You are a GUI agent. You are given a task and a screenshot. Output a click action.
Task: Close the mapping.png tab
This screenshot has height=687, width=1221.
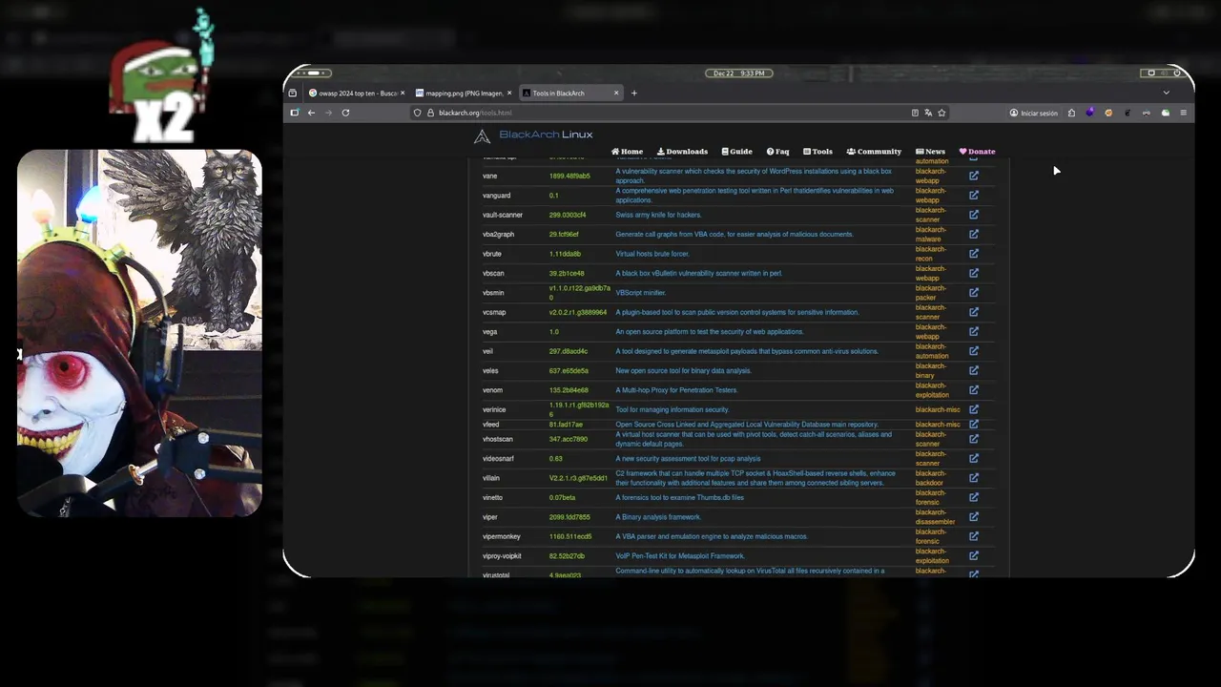coord(509,94)
